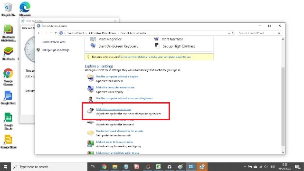This screenshot has width=304, height=171.
Task: Click the speech bubble icon for sound alternatives
Action: click(x=90, y=133)
